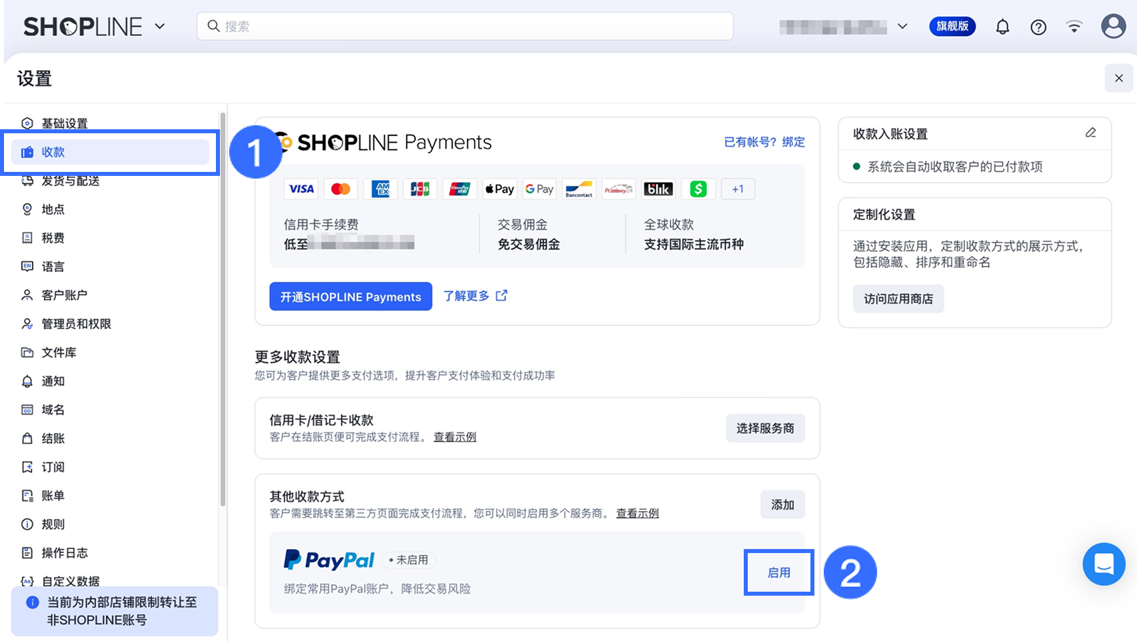Viewport: 1137px width, 641px height.
Task: Open 收款 payments section
Action: coord(111,152)
